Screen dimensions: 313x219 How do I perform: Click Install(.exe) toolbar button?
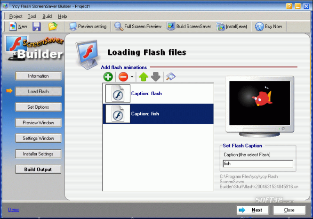232,26
